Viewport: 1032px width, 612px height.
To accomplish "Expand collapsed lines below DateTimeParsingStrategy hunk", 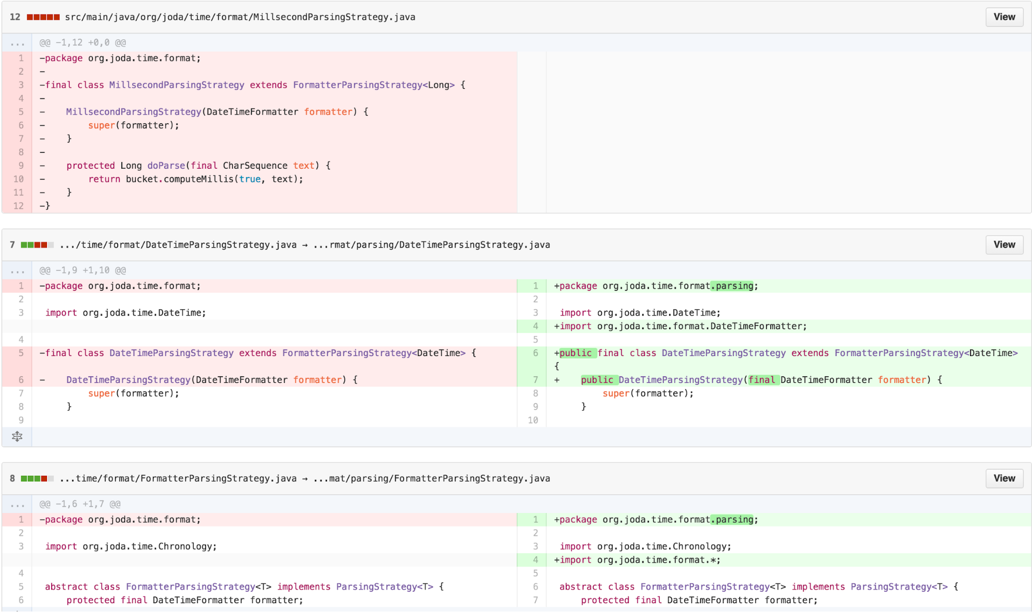I will point(17,437).
